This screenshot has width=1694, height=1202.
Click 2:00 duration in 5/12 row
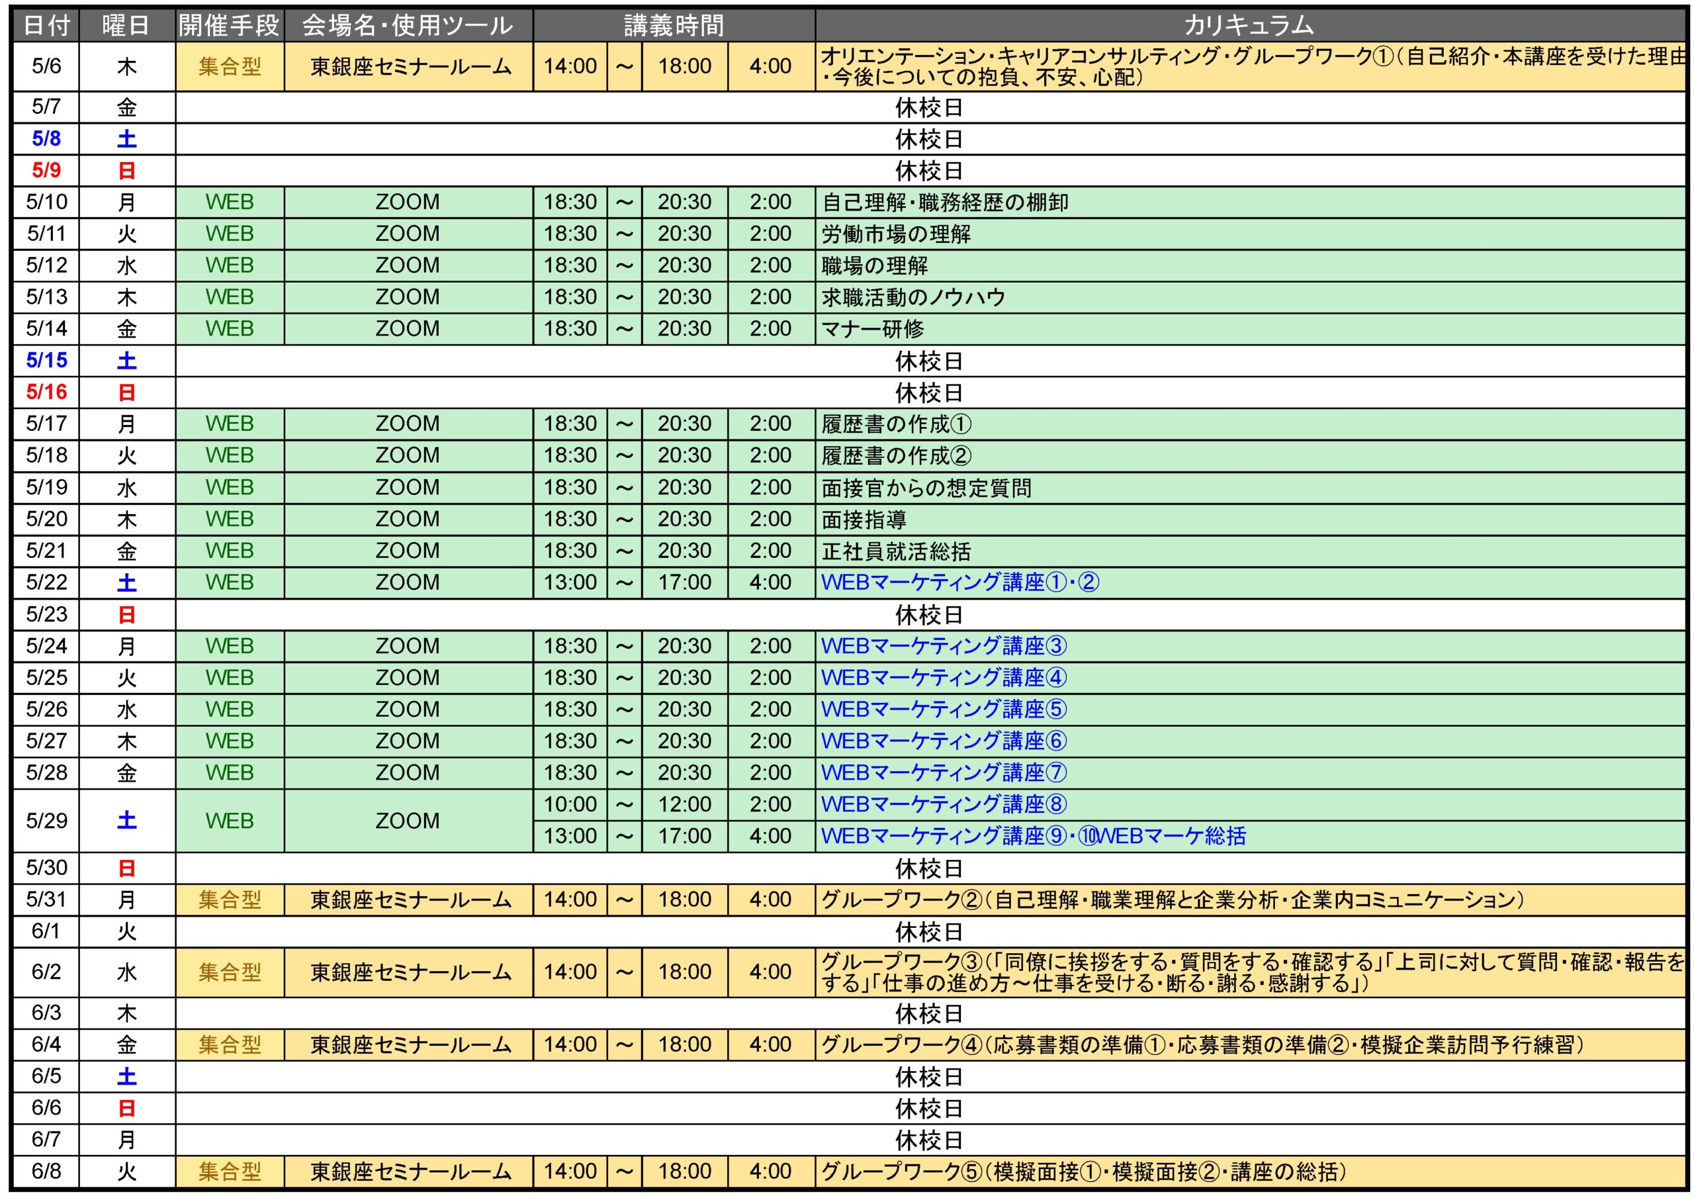(772, 265)
